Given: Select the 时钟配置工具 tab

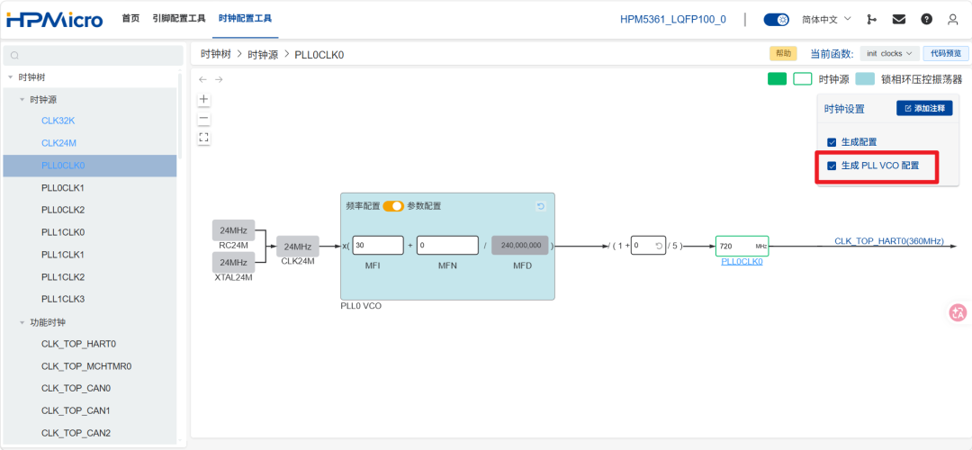Looking at the screenshot, I should [x=246, y=19].
